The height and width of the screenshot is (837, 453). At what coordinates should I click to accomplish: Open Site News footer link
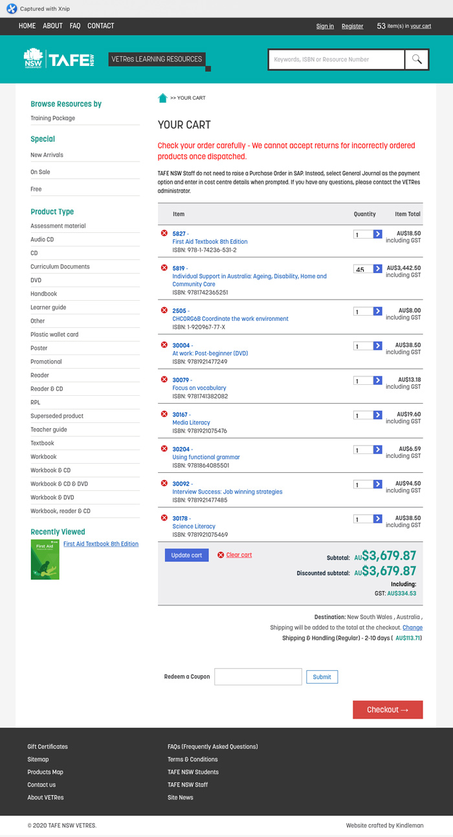pos(181,798)
